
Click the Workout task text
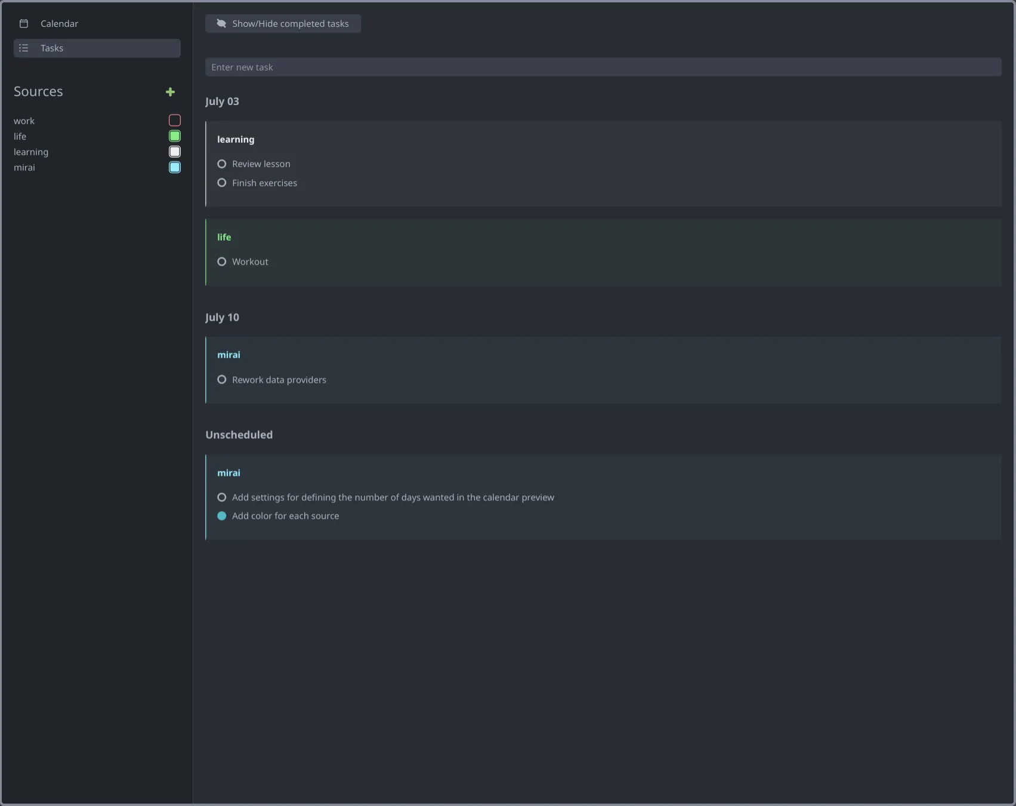point(250,262)
